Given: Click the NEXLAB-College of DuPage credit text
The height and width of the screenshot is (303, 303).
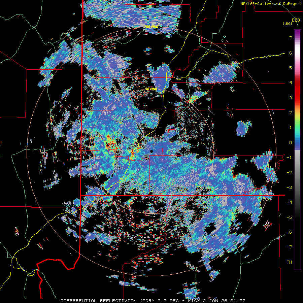Looking at the screenshot, I should tap(269, 4).
